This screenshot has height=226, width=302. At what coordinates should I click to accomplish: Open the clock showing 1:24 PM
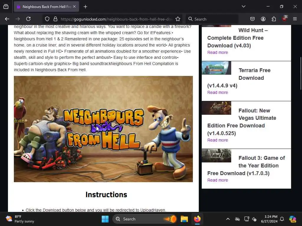coord(269,219)
